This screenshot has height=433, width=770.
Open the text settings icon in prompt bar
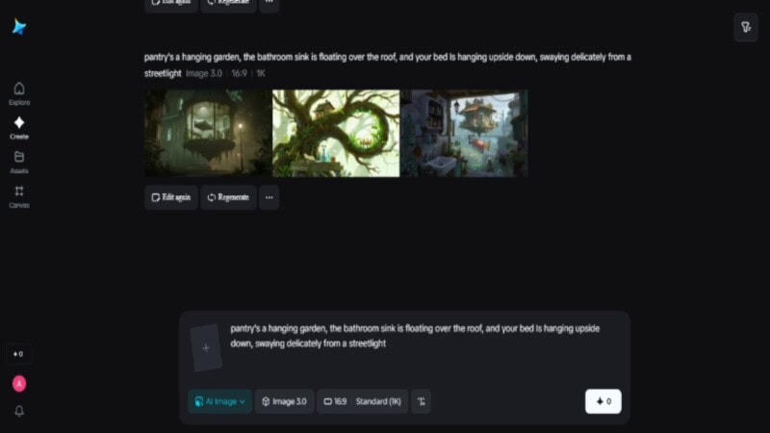[x=422, y=401]
